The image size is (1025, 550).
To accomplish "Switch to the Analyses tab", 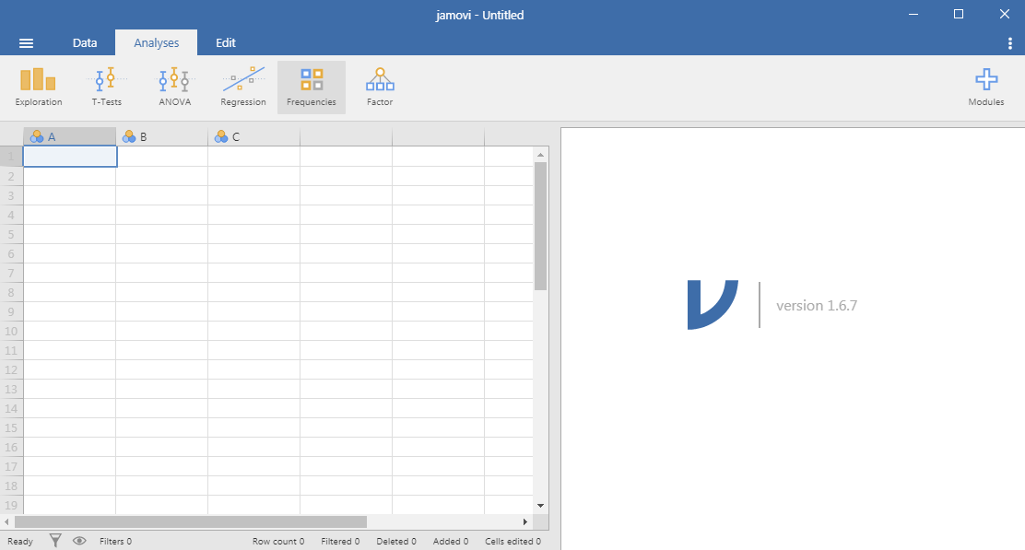I will coord(156,42).
